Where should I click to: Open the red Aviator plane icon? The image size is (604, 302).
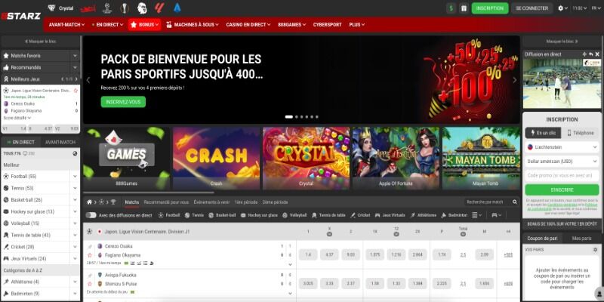click(88, 8)
